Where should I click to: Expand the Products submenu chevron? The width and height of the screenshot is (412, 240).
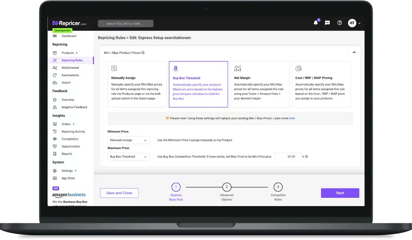pos(77,53)
